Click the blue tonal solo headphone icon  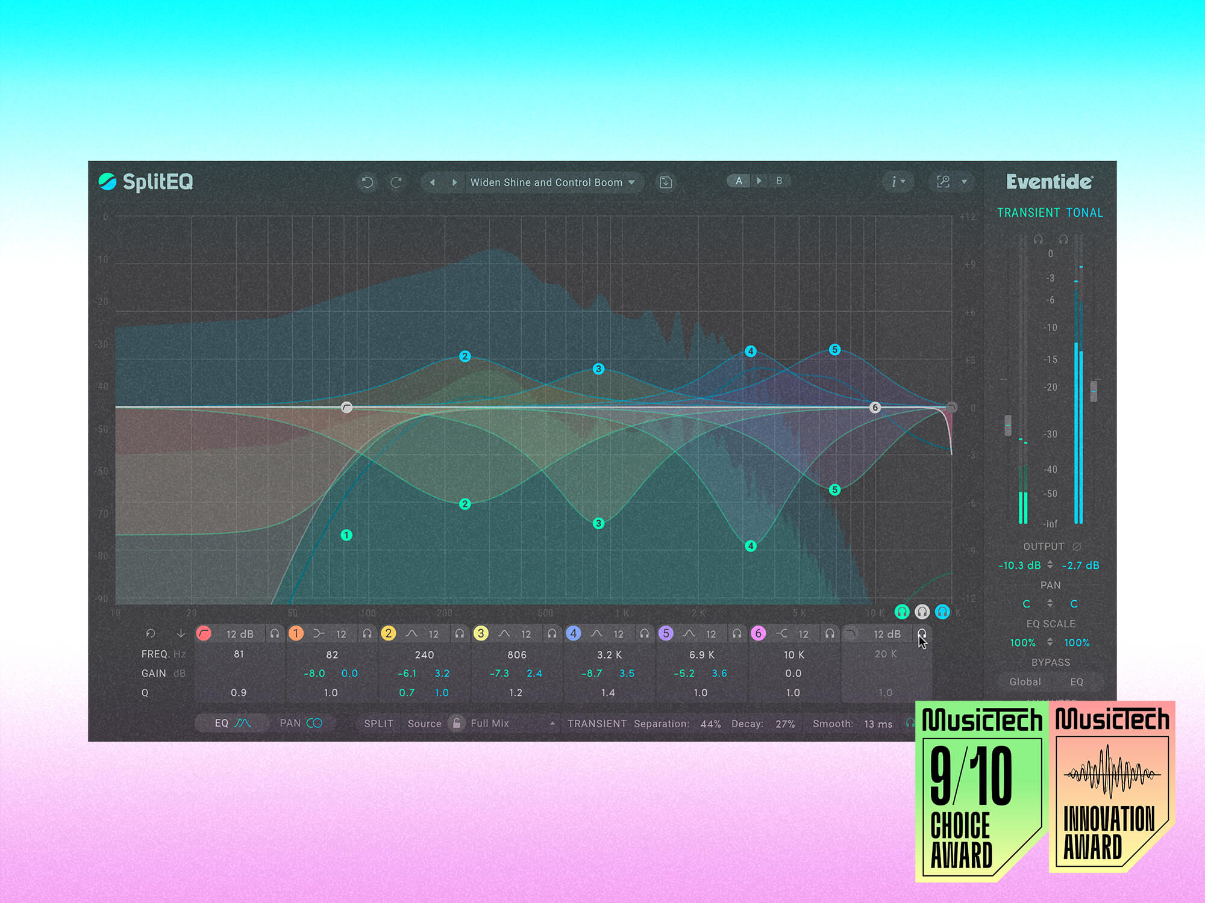point(943,612)
